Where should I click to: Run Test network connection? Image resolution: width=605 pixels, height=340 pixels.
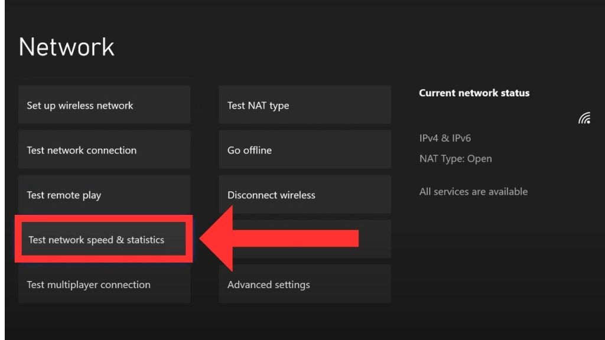104,150
